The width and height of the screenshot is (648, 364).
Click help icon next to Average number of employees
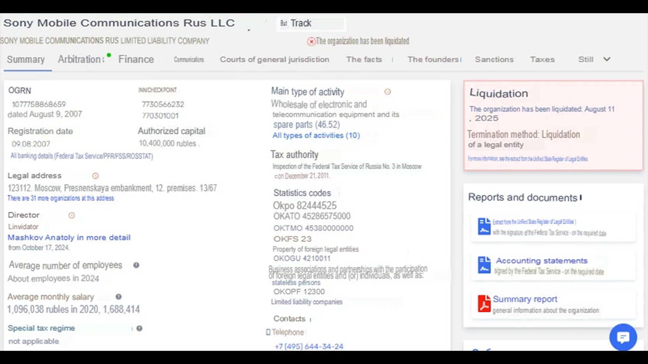pyautogui.click(x=136, y=265)
